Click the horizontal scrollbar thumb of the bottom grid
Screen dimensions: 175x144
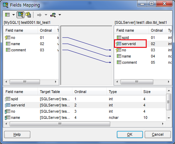point(60,124)
